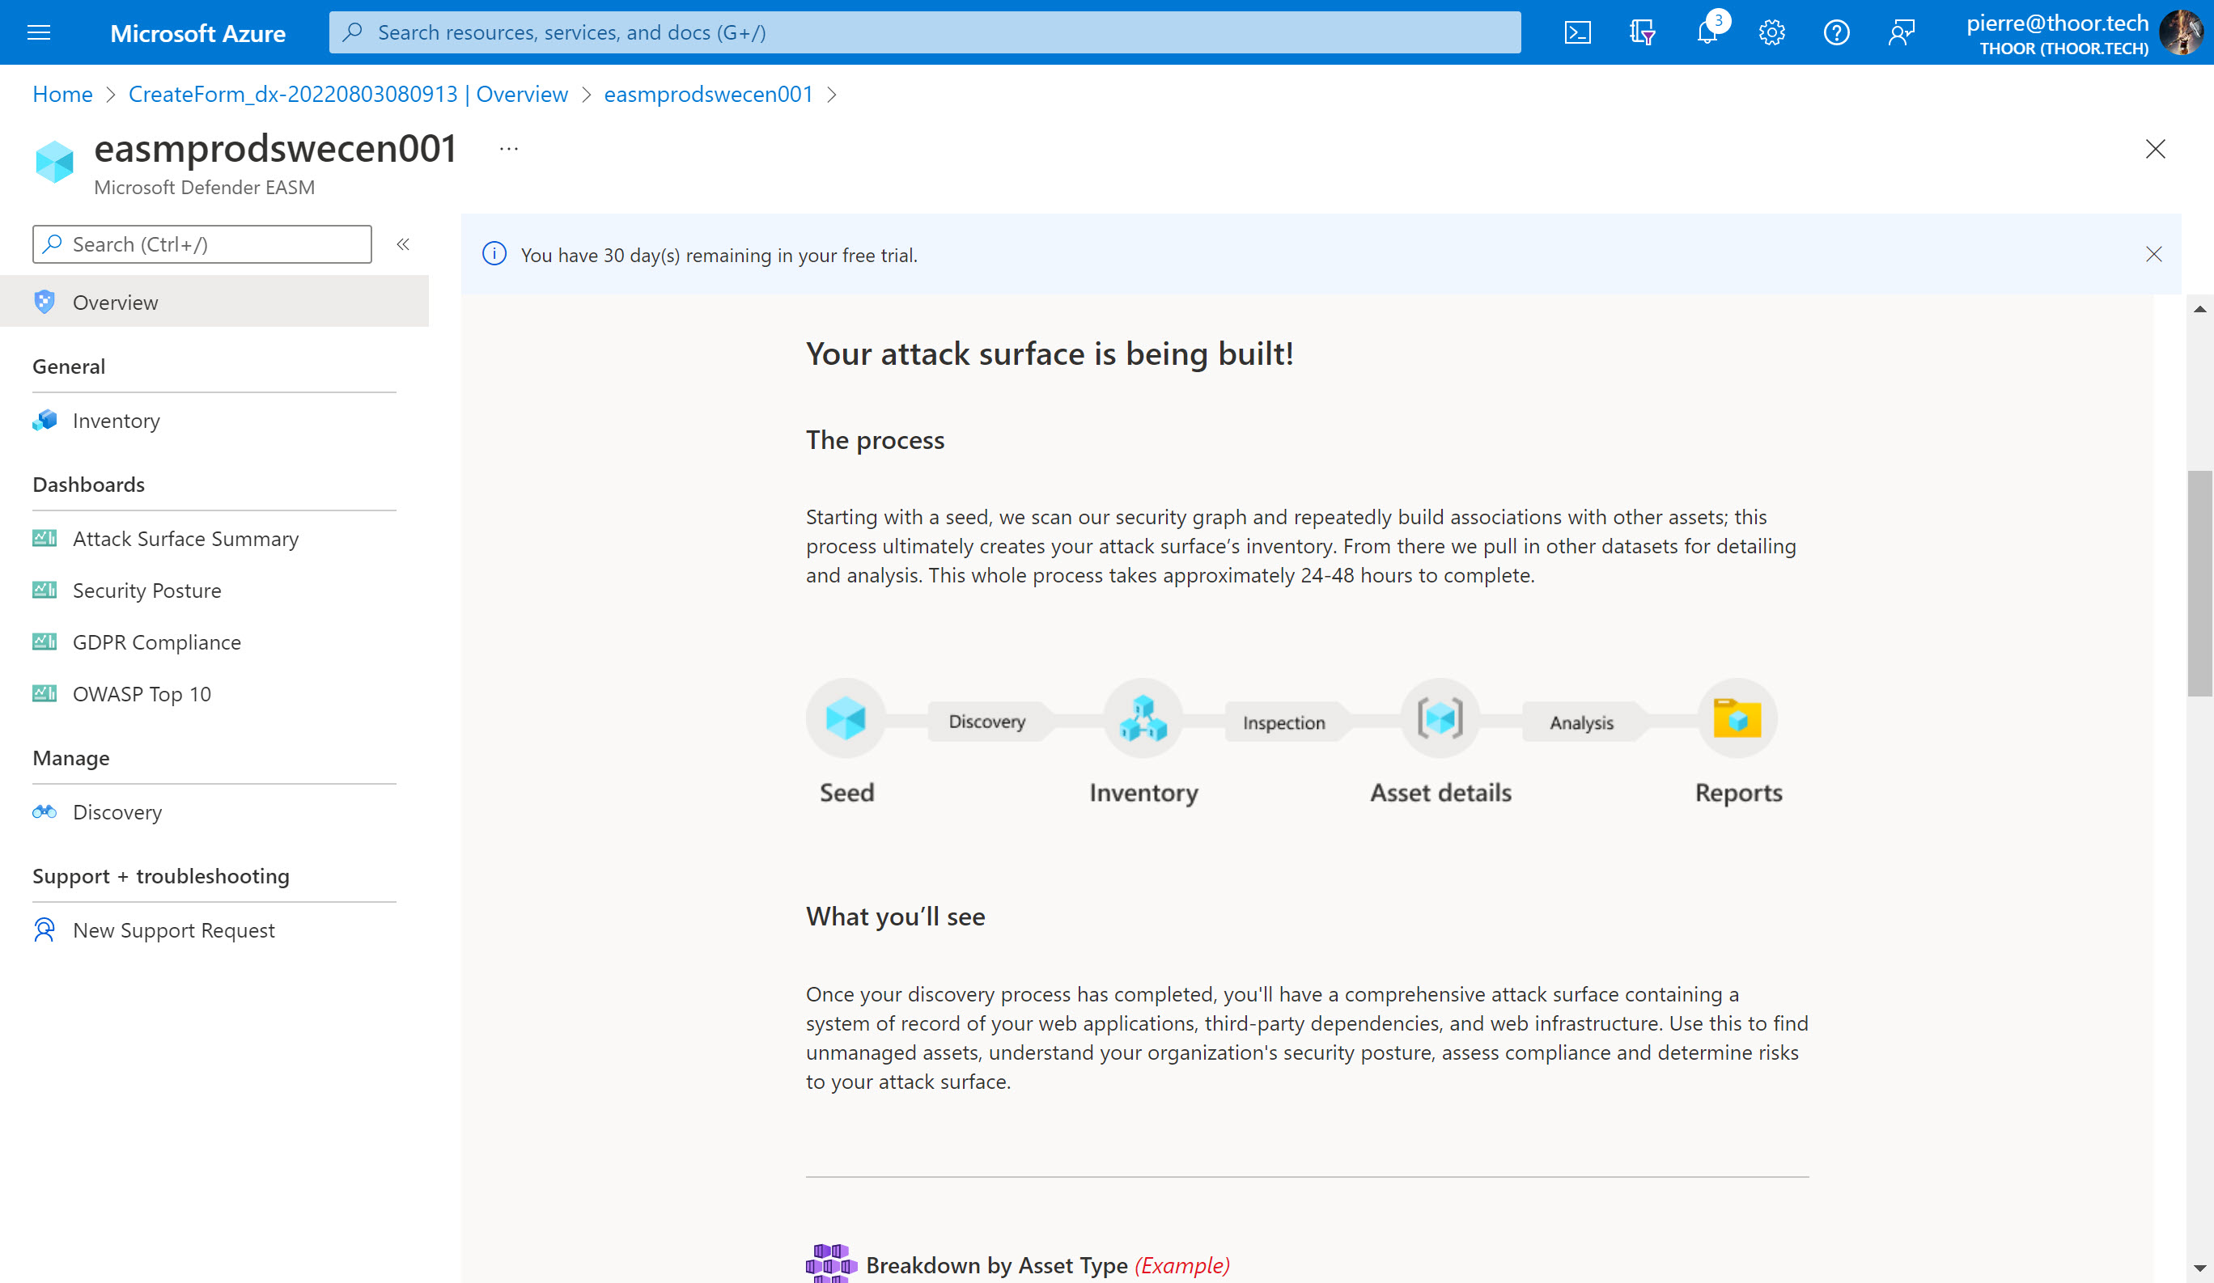Click the info icon in trial banner
The width and height of the screenshot is (2214, 1283).
tap(494, 255)
